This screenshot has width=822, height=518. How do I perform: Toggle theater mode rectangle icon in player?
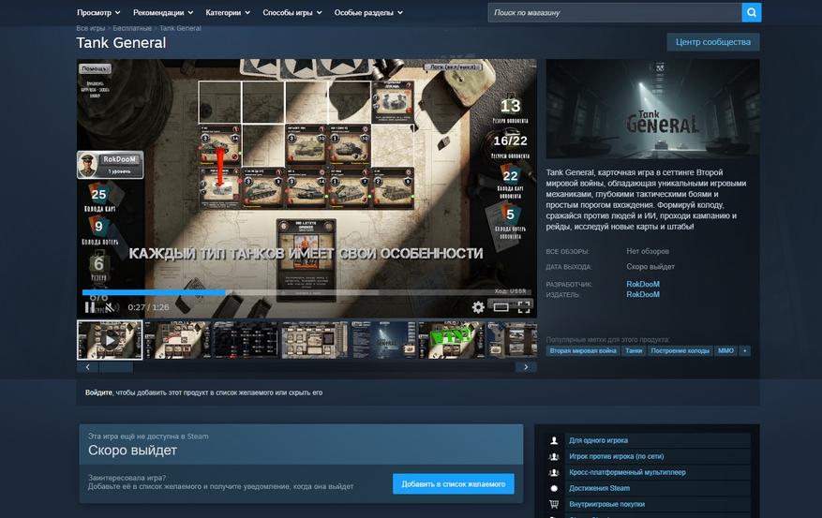(501, 307)
